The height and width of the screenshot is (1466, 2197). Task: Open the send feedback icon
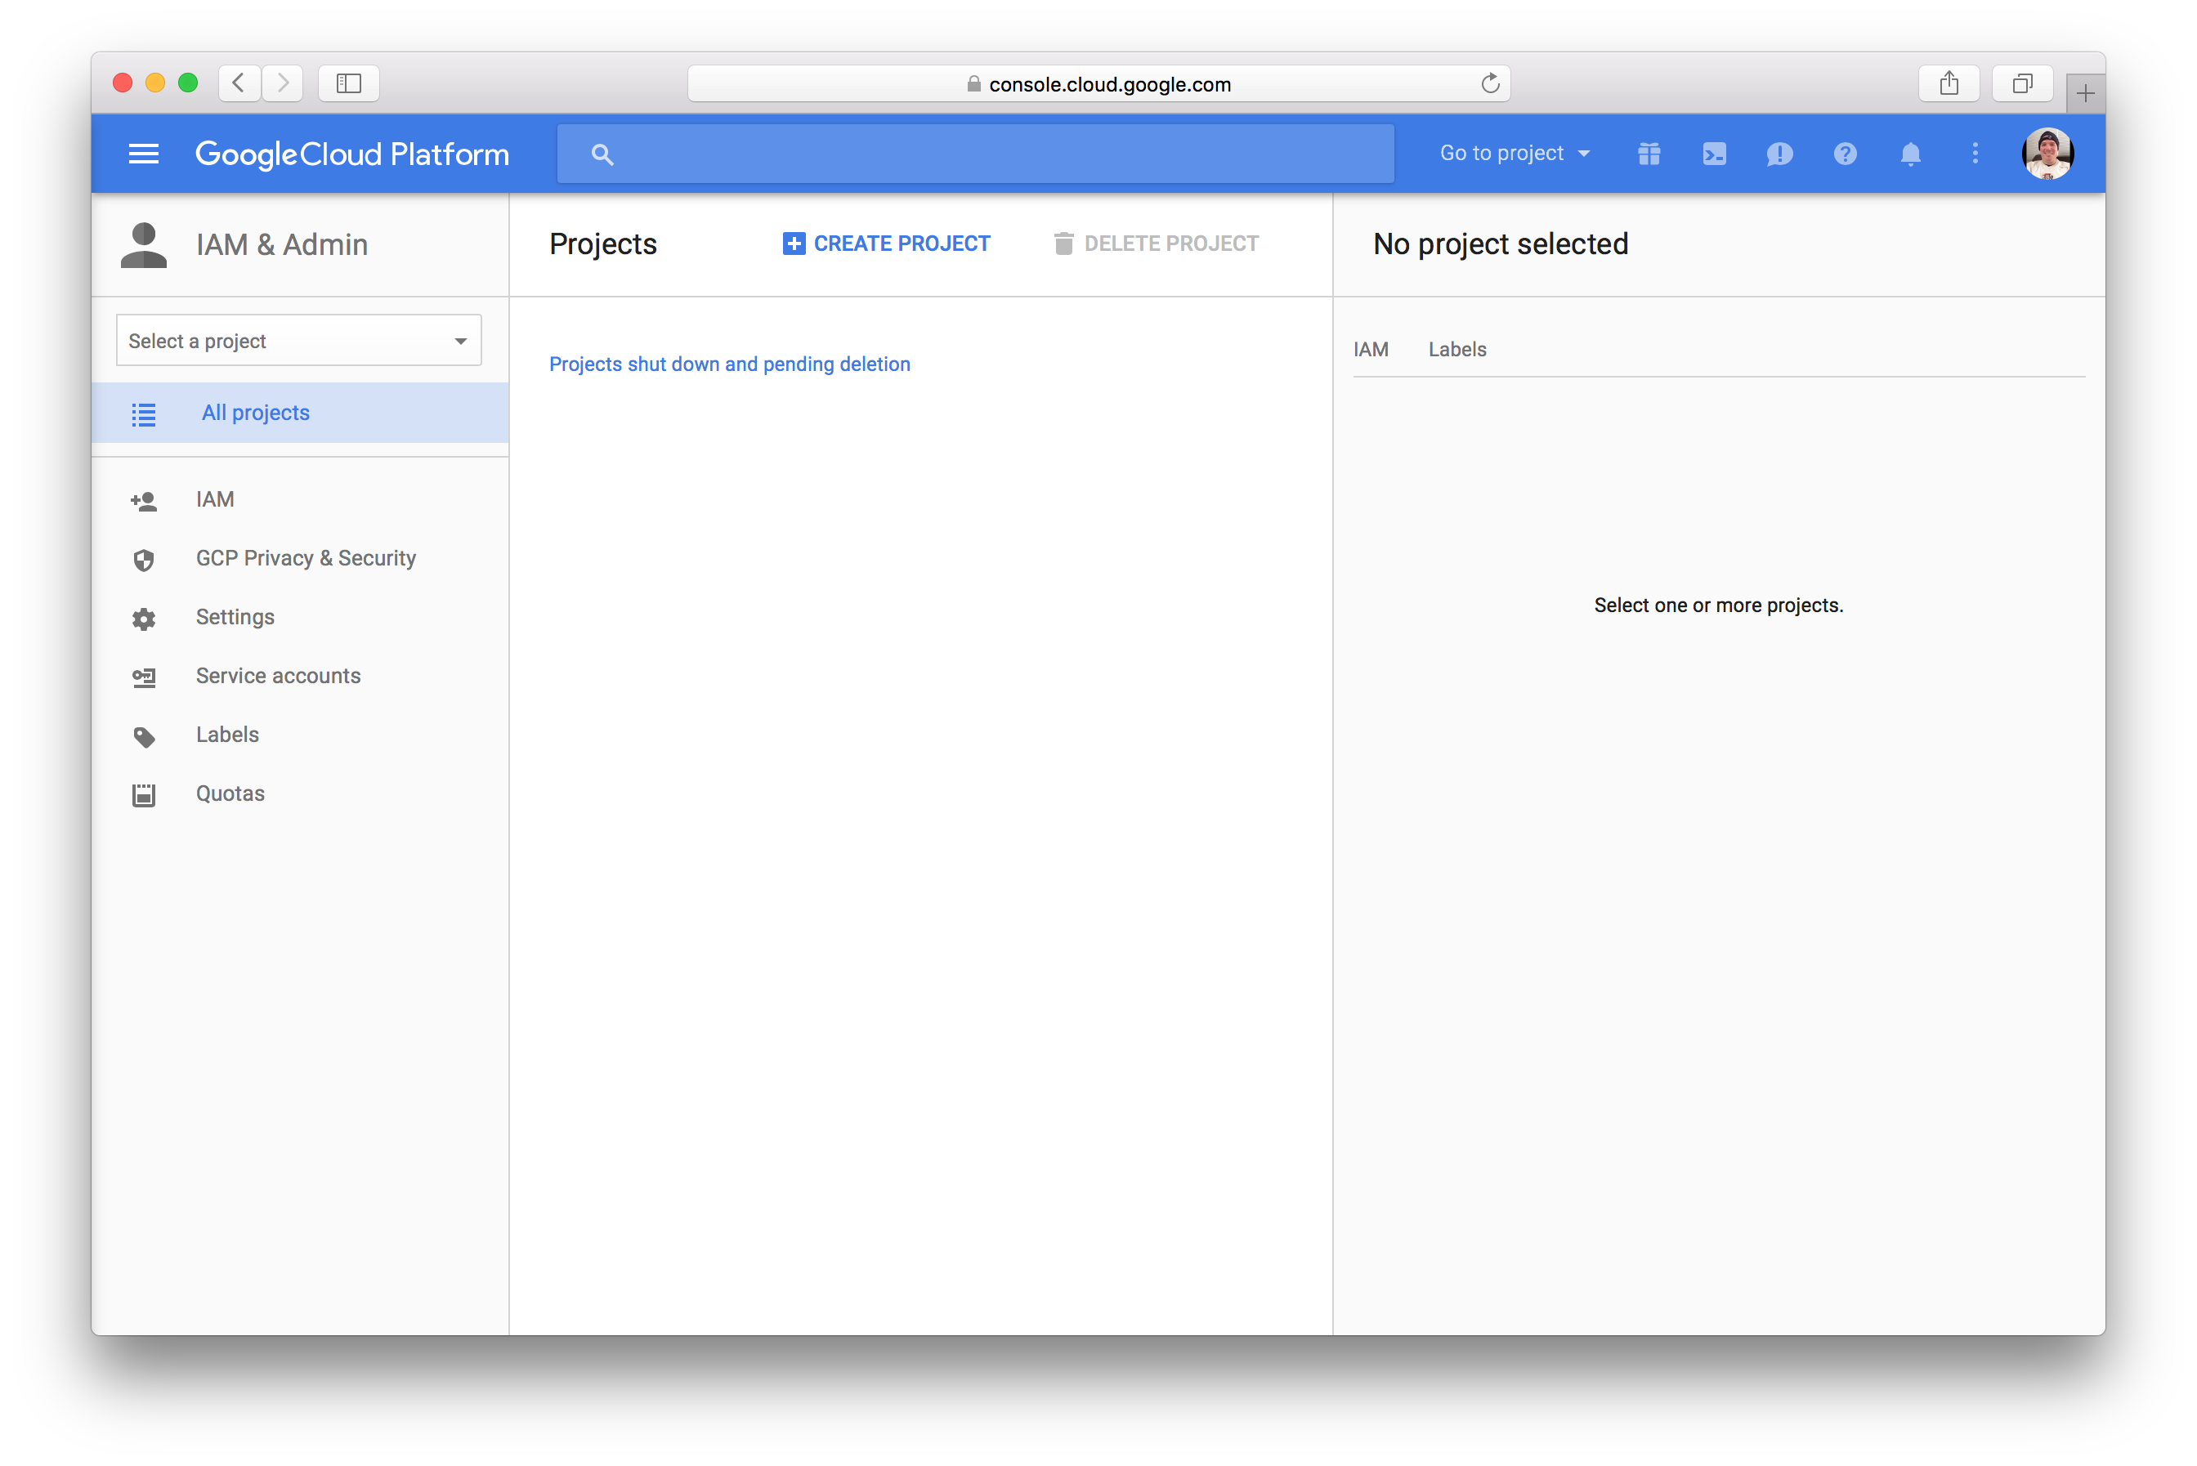[x=1779, y=154]
